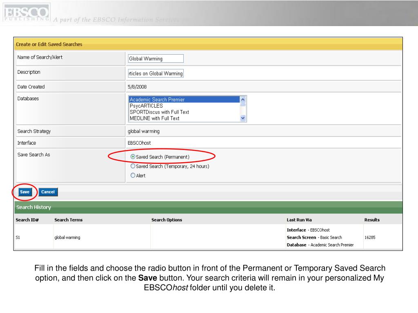Click search ID S1 in Search History
The width and height of the screenshot is (418, 313).
coord(18,238)
